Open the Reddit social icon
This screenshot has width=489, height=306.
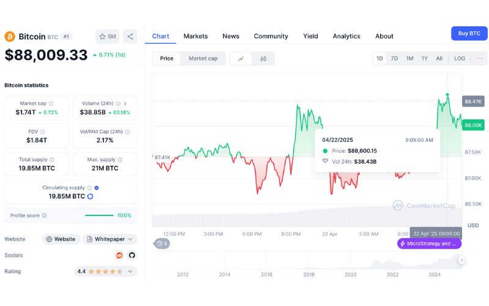pos(119,255)
